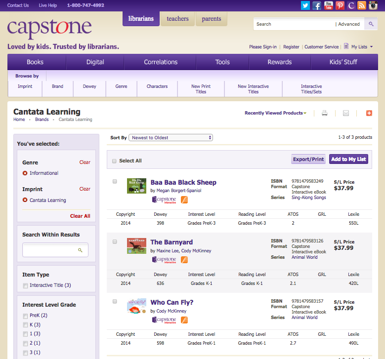Screen dimensions: 385x359
Task: Select the librarians tab
Action: [x=141, y=19]
